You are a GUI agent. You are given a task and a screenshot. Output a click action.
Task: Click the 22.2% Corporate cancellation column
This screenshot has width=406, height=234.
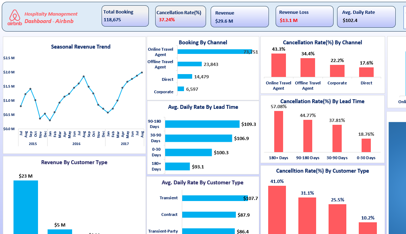coord(337,71)
